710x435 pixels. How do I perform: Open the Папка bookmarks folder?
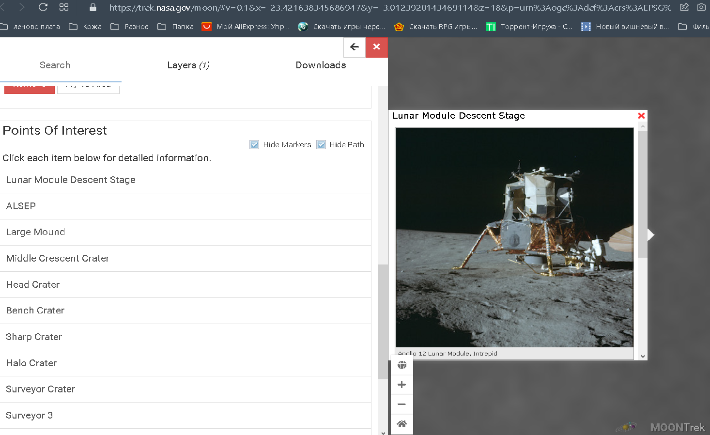pyautogui.click(x=175, y=27)
